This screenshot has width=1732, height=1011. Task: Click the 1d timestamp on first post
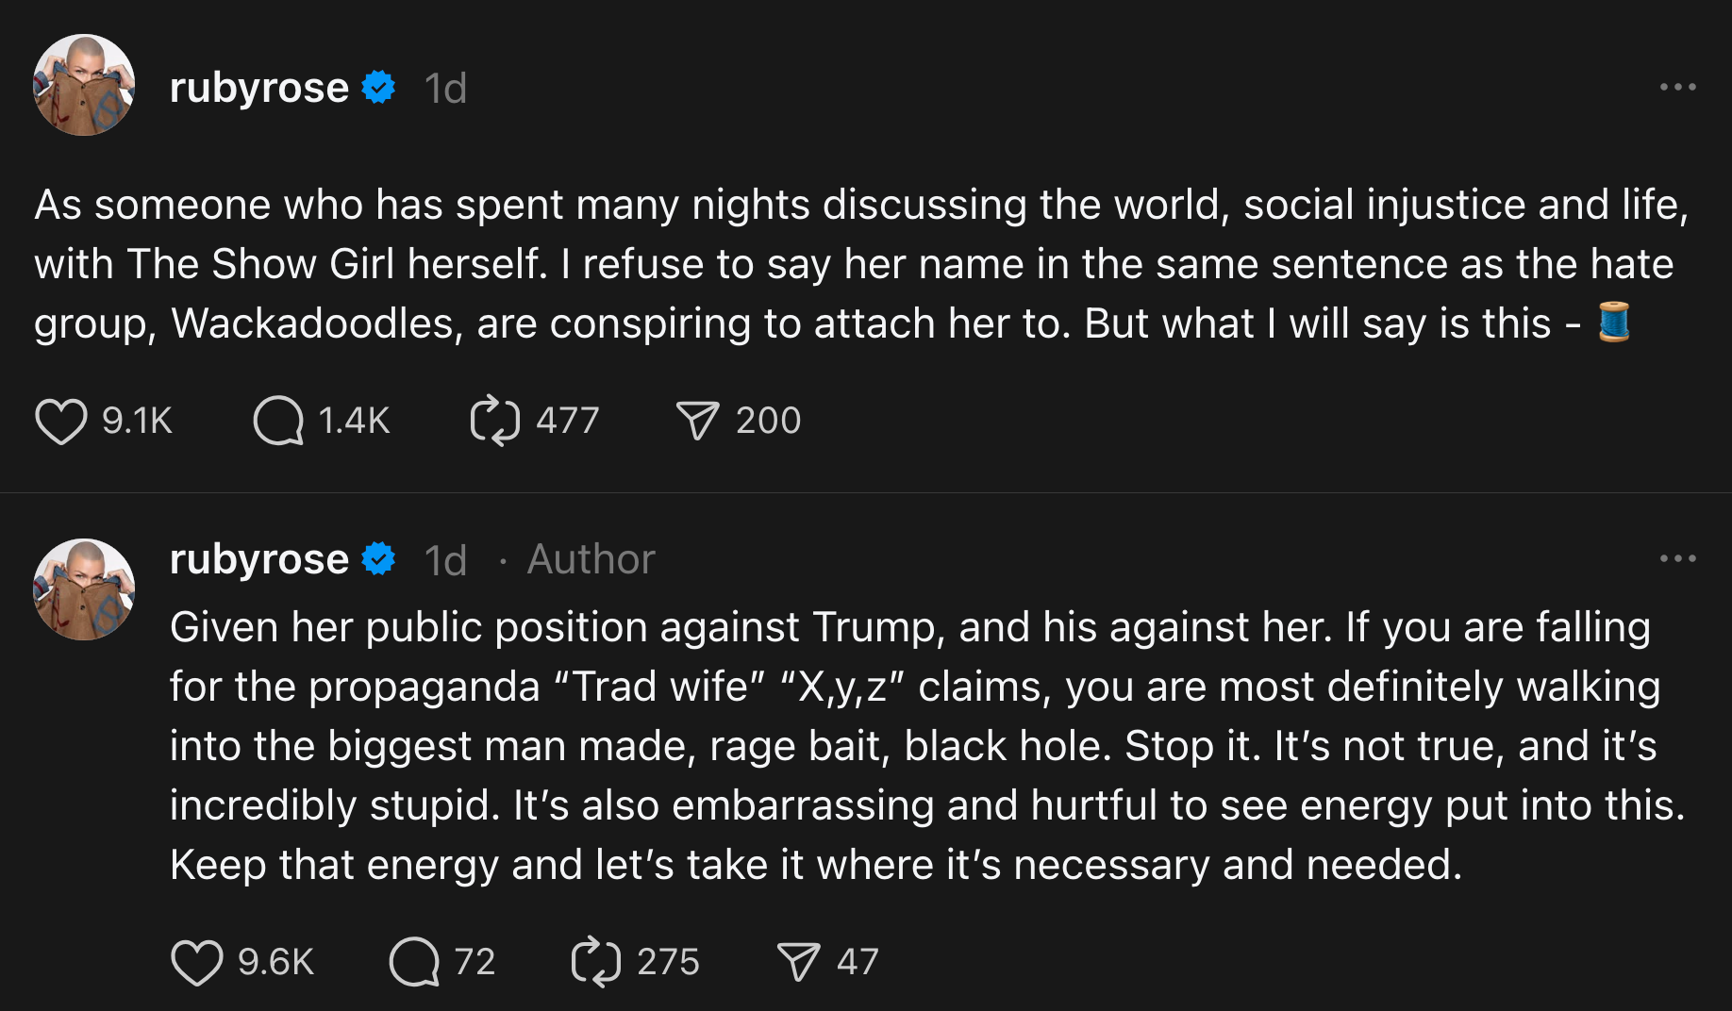click(x=445, y=89)
